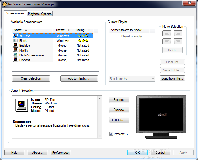Click the three-star rating of Blank
The image size is (198, 160).
tap(83, 41)
